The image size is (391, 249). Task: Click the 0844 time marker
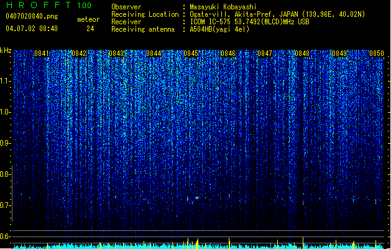coord(154,54)
